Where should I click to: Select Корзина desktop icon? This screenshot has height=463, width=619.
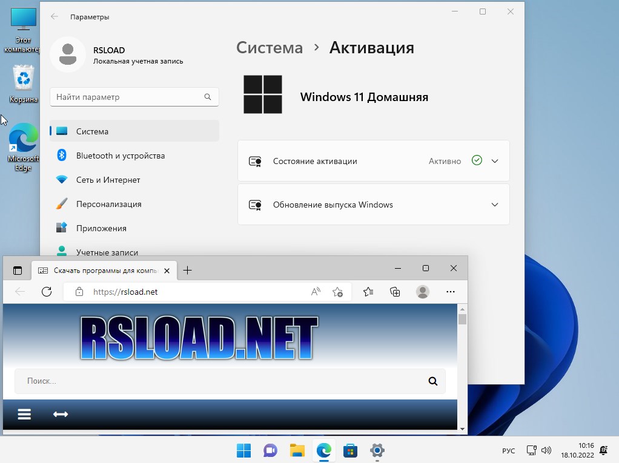(23, 84)
